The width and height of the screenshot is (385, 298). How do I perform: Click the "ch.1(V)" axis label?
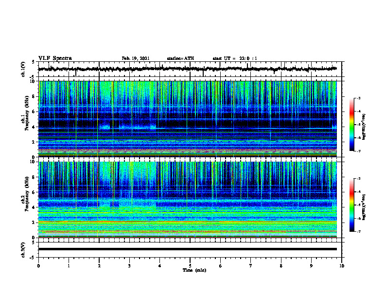coord(23,69)
